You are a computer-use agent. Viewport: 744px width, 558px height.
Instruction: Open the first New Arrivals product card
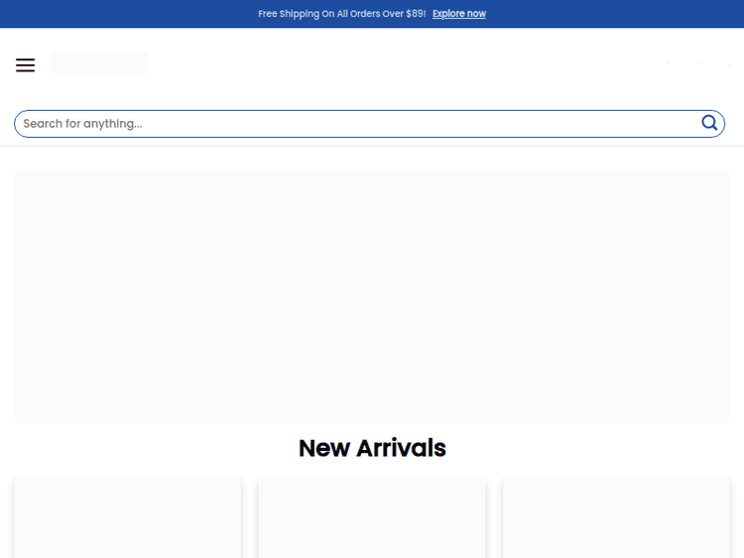click(x=127, y=517)
